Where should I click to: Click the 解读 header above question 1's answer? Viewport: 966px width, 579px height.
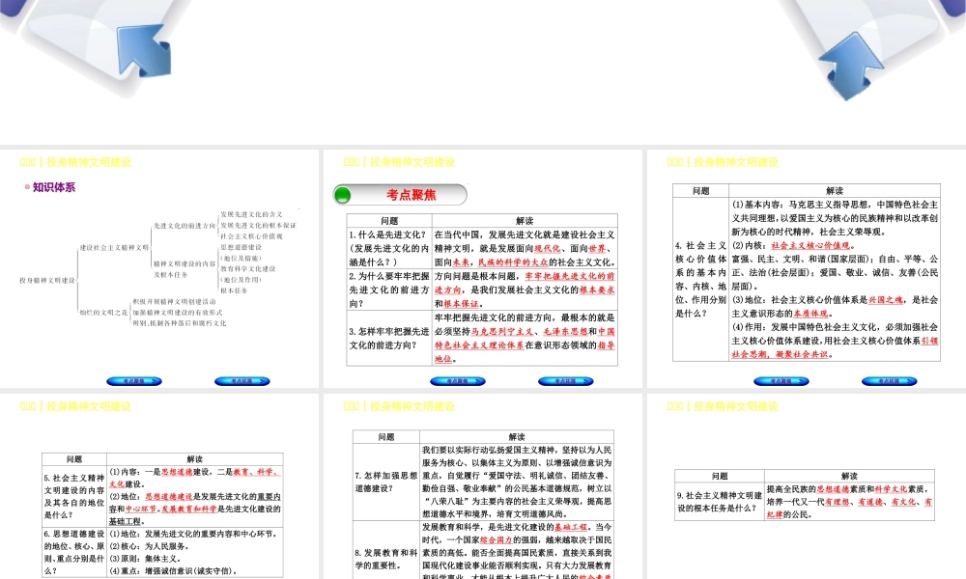click(x=525, y=221)
